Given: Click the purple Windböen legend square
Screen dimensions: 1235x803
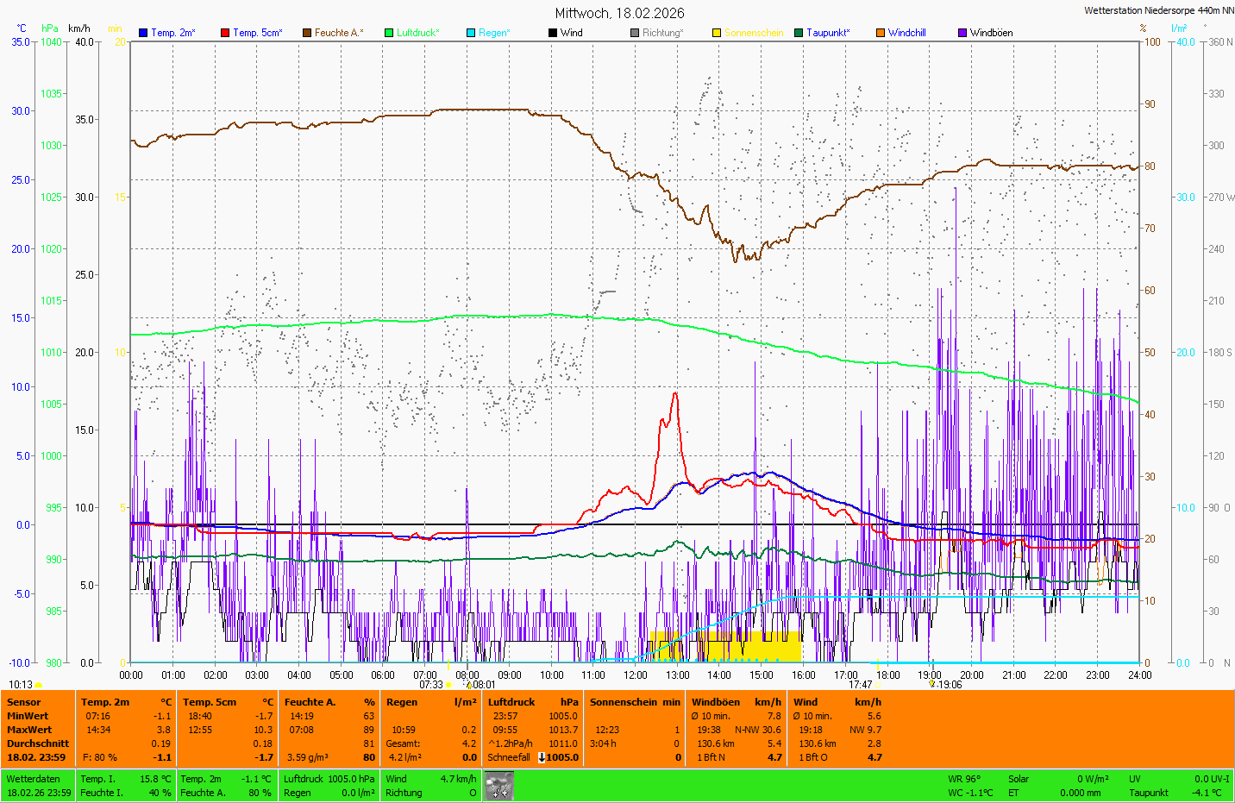Looking at the screenshot, I should pyautogui.click(x=962, y=33).
